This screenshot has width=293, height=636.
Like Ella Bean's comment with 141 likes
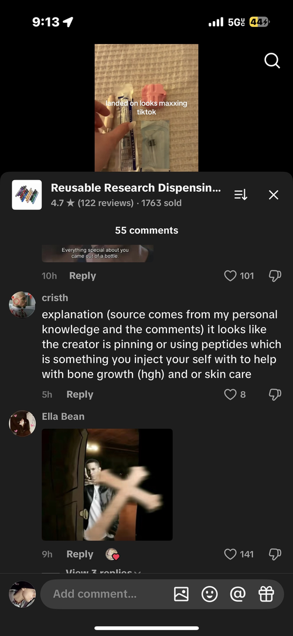click(230, 554)
